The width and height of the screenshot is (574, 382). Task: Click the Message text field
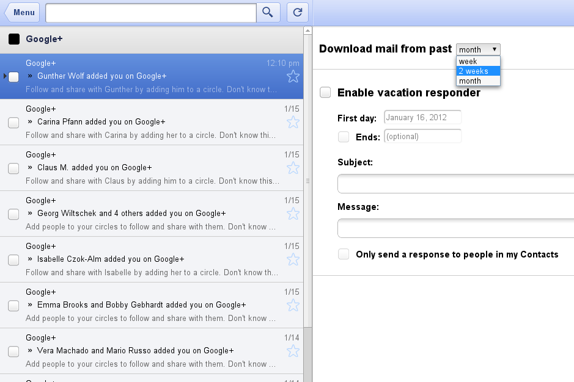pyautogui.click(x=456, y=228)
